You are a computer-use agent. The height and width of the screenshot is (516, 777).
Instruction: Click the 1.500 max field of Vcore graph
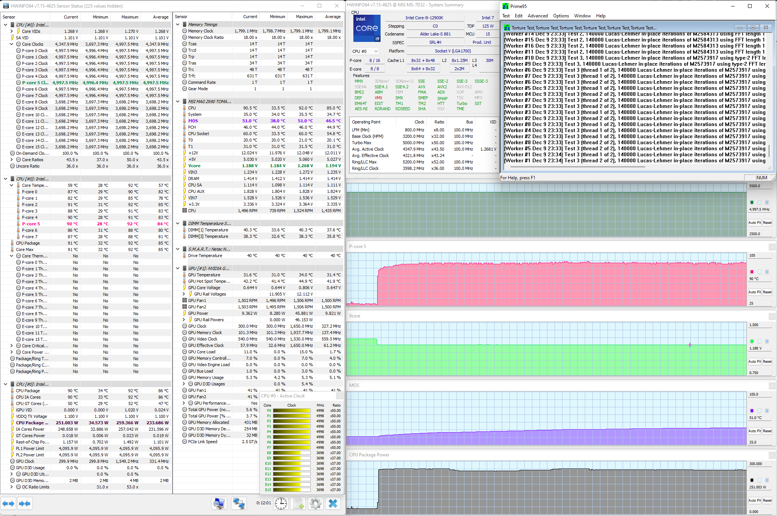click(x=759, y=325)
